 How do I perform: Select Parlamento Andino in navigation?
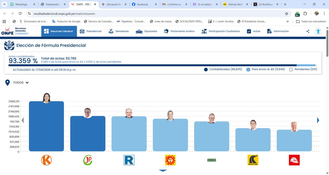pos(179,31)
